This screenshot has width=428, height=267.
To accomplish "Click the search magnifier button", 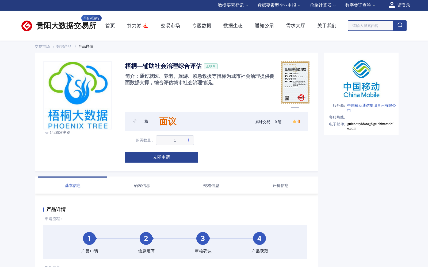I will tap(400, 26).
